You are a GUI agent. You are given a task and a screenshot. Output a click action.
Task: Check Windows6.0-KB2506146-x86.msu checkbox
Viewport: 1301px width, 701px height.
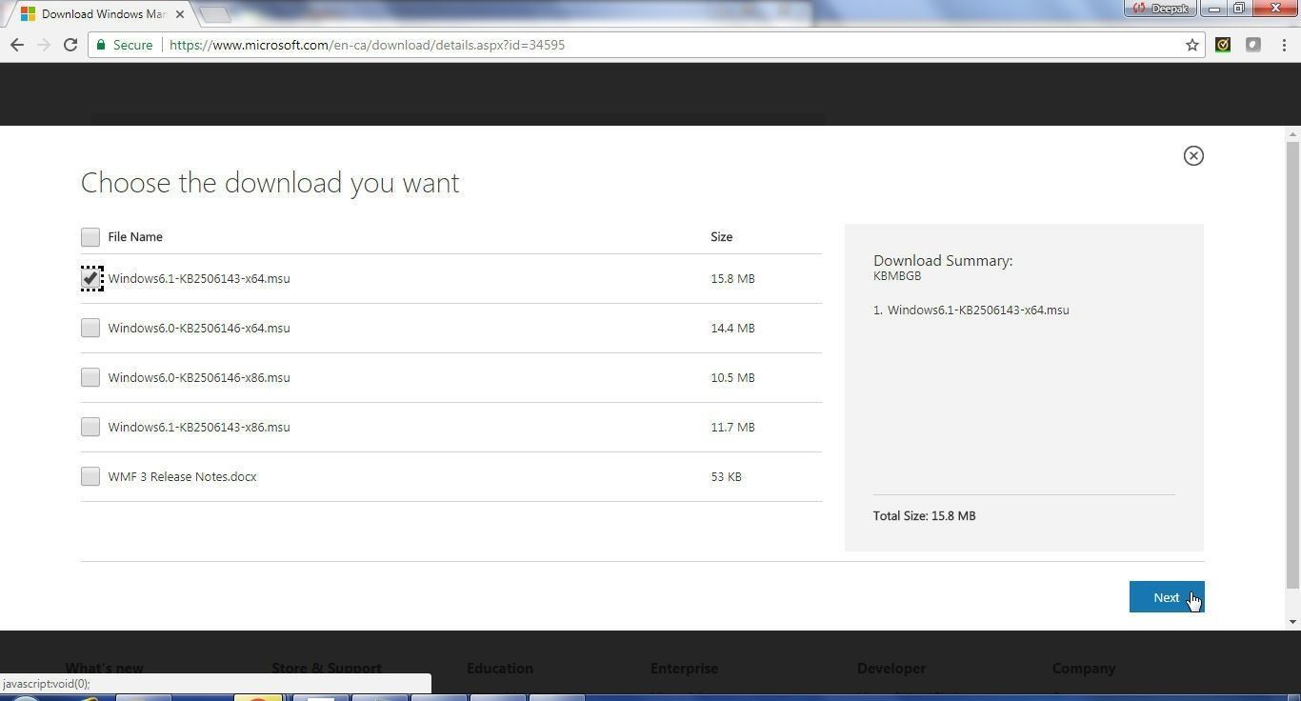pyautogui.click(x=90, y=377)
